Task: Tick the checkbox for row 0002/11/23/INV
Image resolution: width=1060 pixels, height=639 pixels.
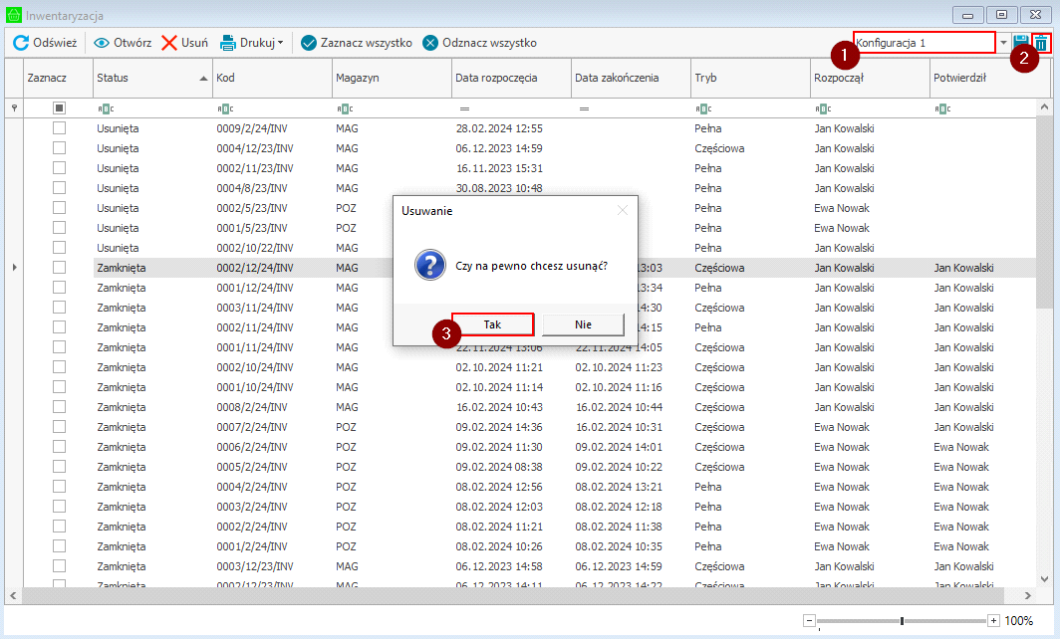Action: (x=60, y=167)
